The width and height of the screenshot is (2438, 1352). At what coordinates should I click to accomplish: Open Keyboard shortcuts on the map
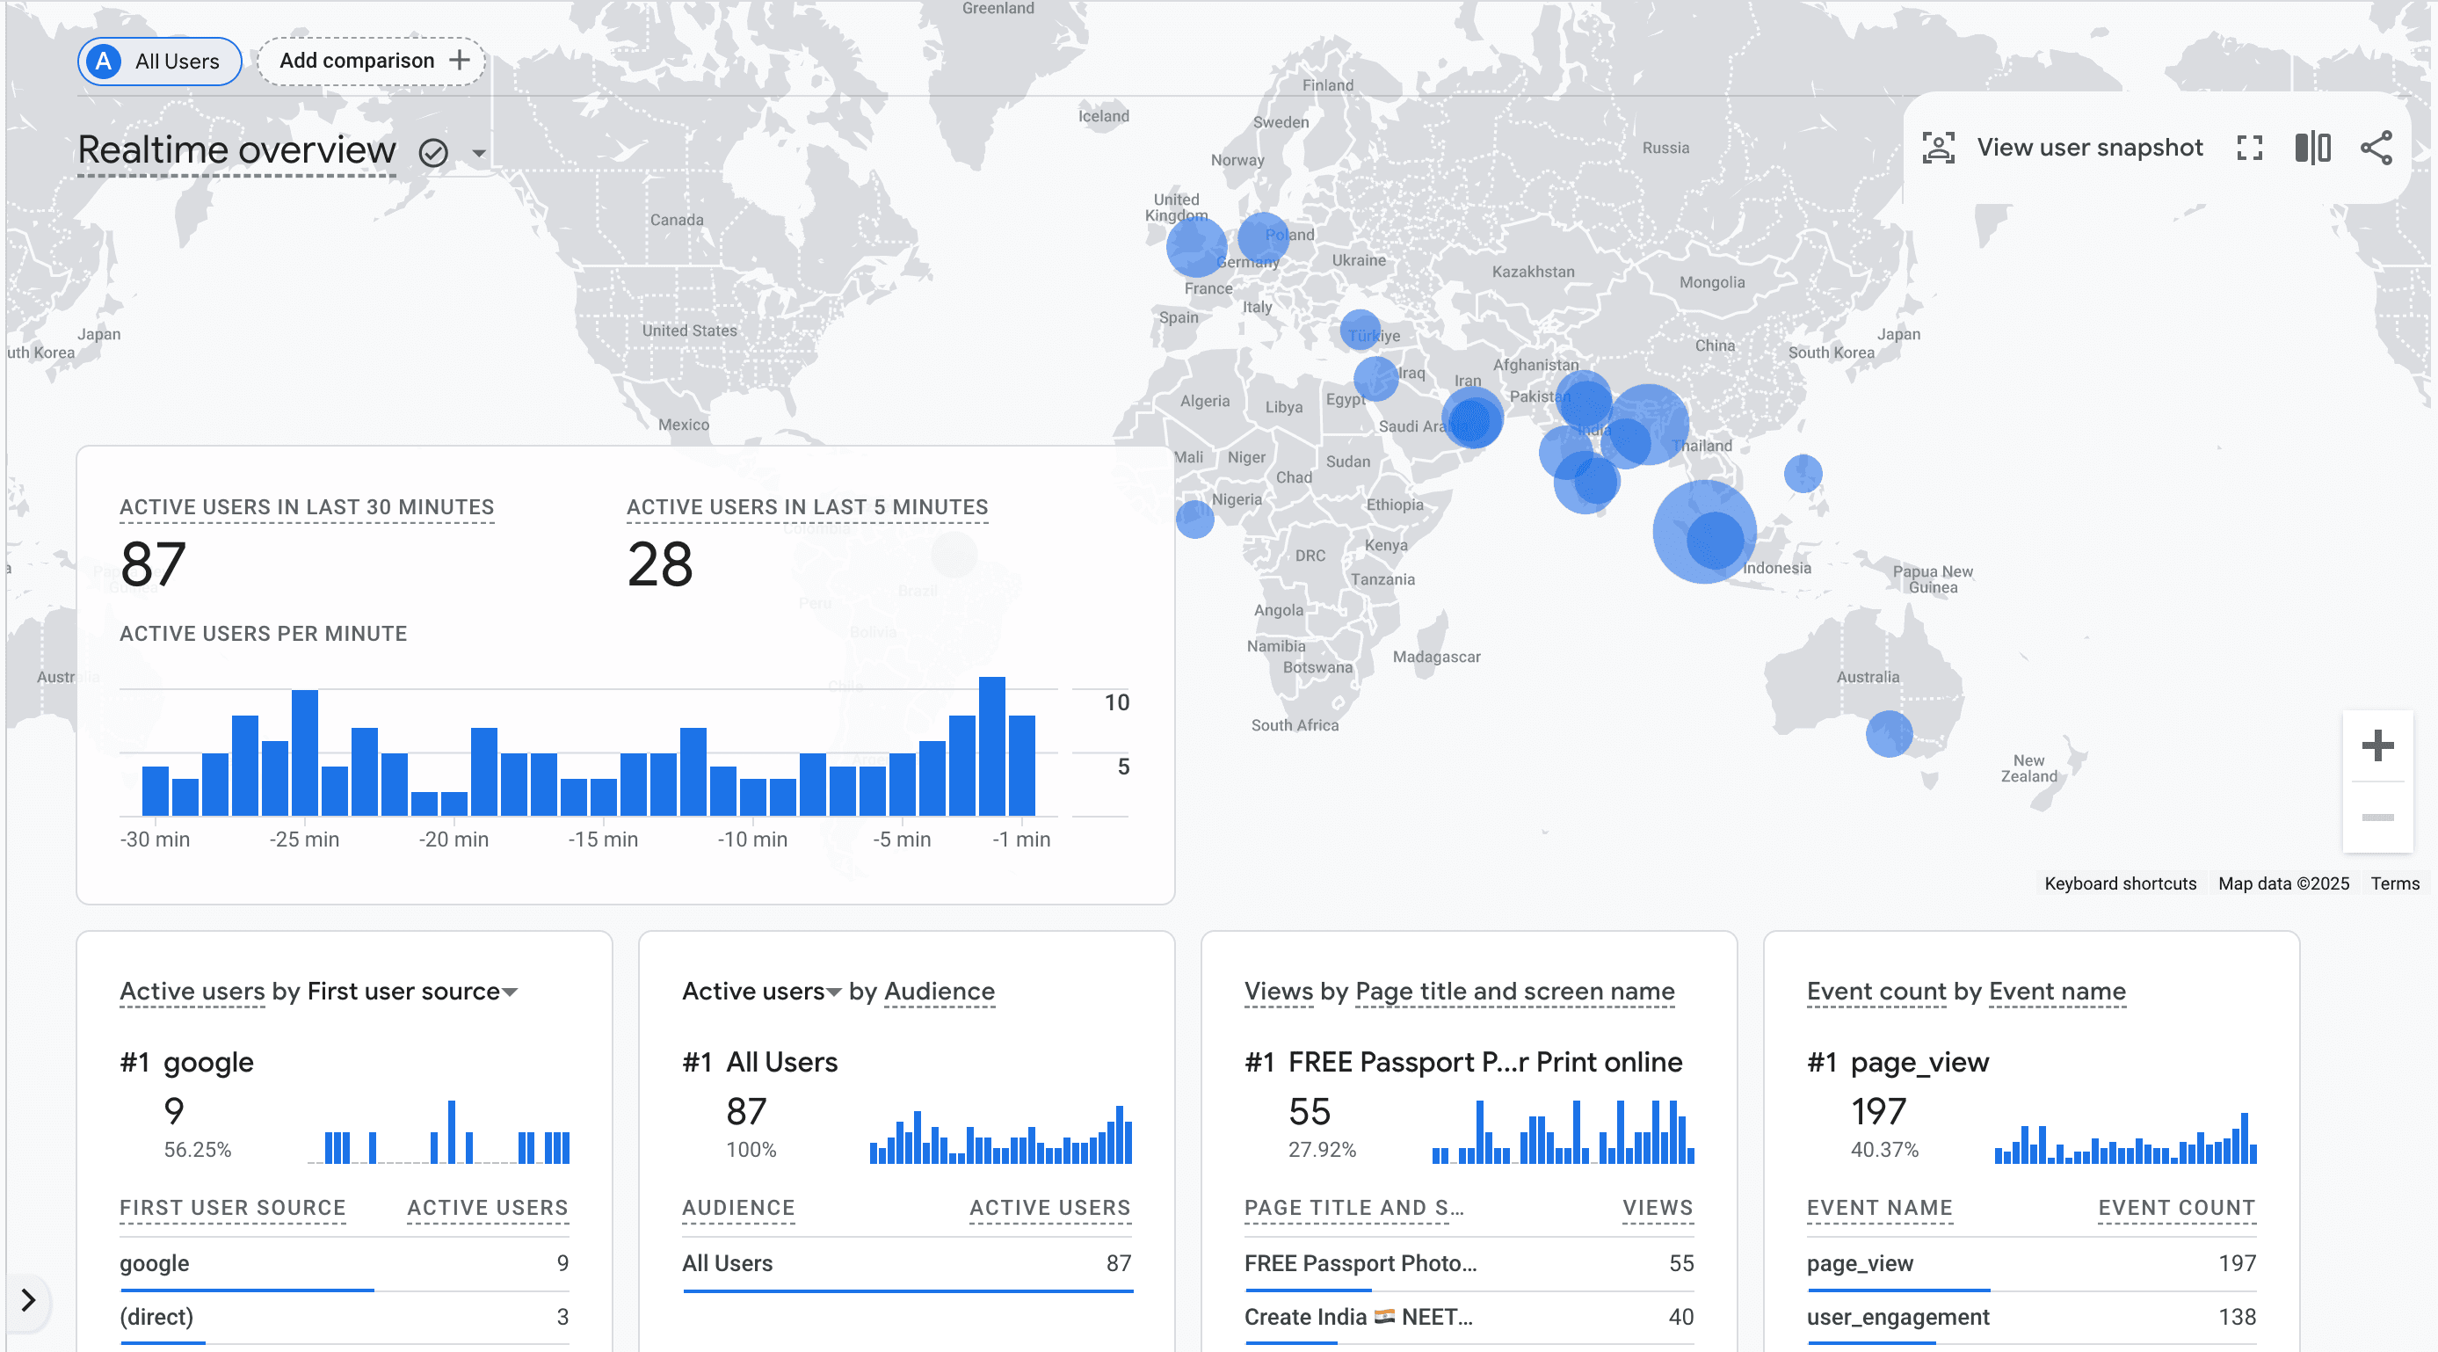pos(2119,883)
